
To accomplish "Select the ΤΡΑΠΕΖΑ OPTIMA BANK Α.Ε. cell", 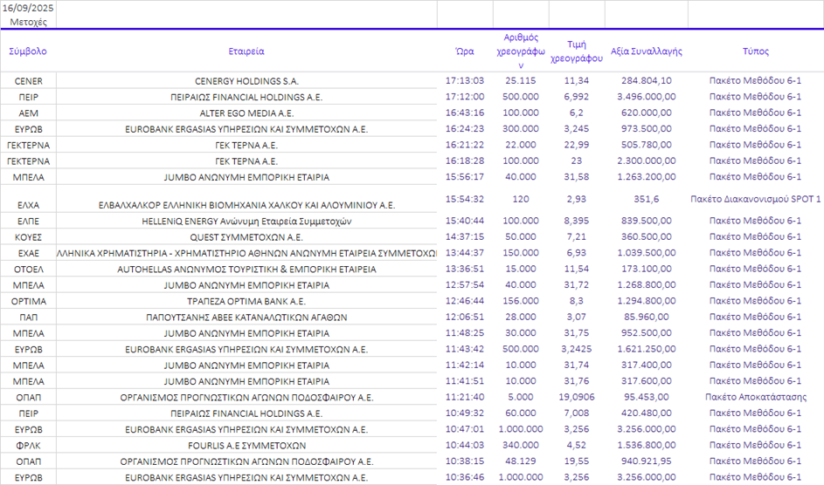I will [x=246, y=301].
